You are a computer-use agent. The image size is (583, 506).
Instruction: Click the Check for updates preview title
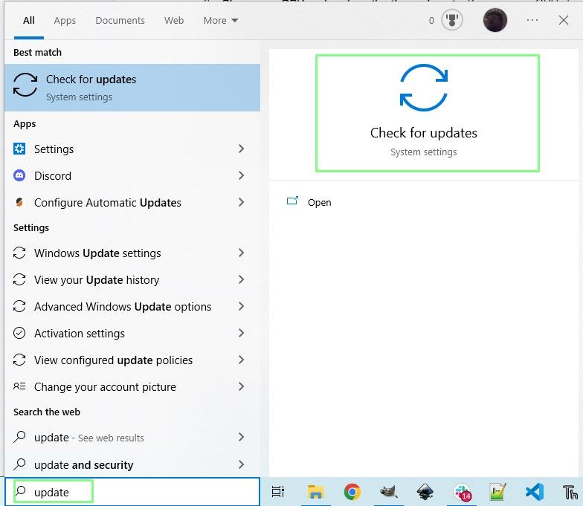[424, 133]
